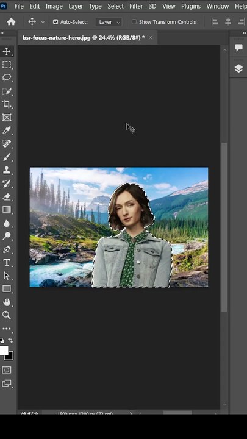Reset default foreground and background colors
Viewport: 247px width, 439px height.
click(2, 340)
